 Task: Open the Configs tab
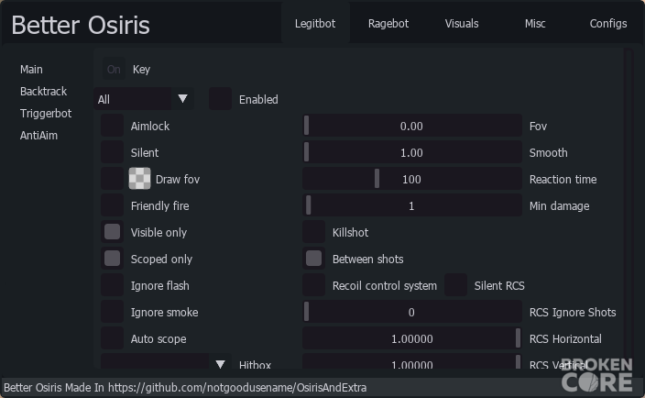pos(608,24)
